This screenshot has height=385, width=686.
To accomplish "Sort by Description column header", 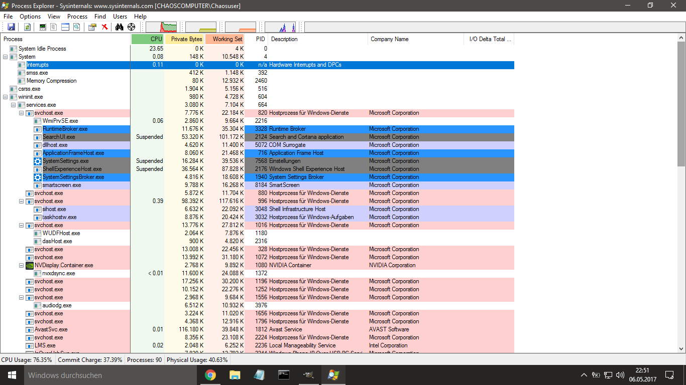I will click(318, 39).
